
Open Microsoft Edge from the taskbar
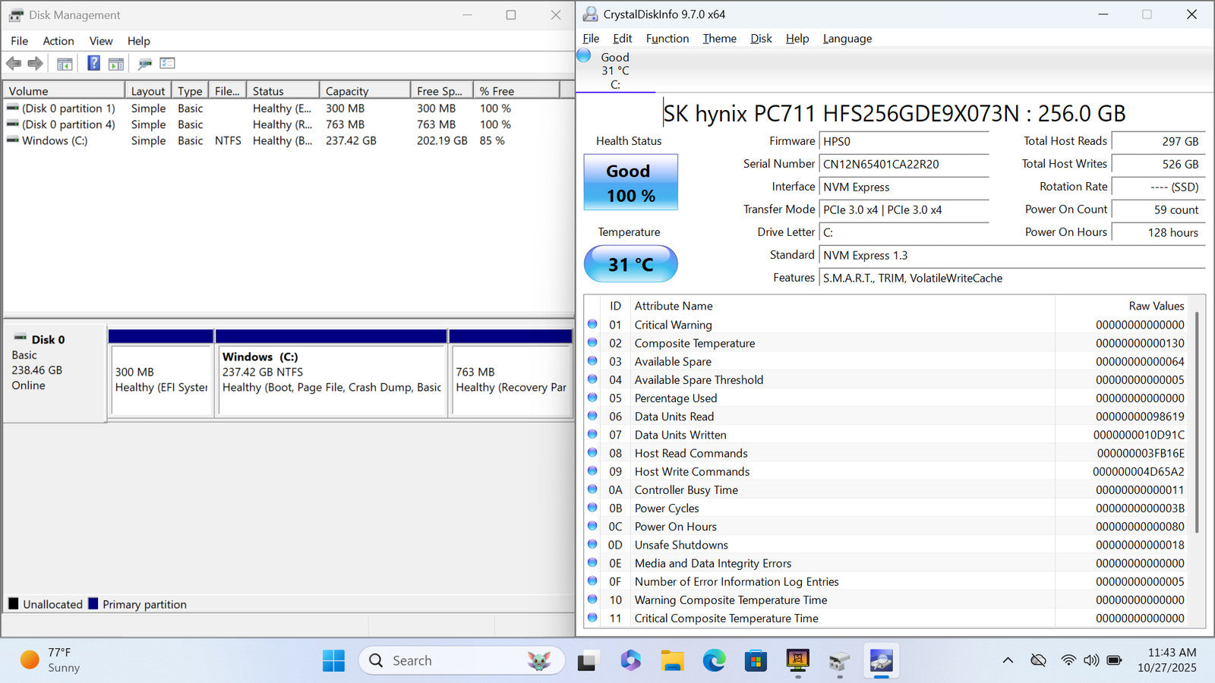pyautogui.click(x=714, y=661)
